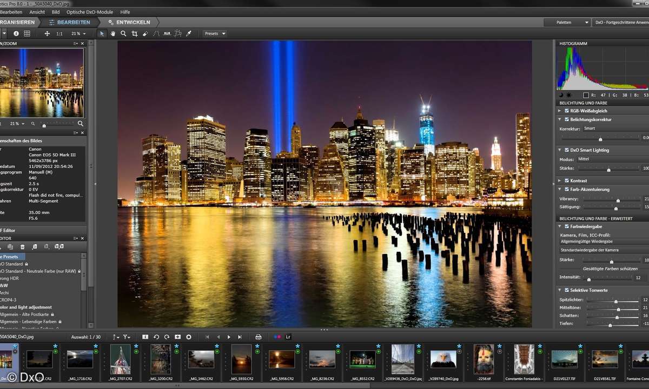Toggle histogram RGB channel square box
The image size is (649, 389).
click(x=586, y=95)
